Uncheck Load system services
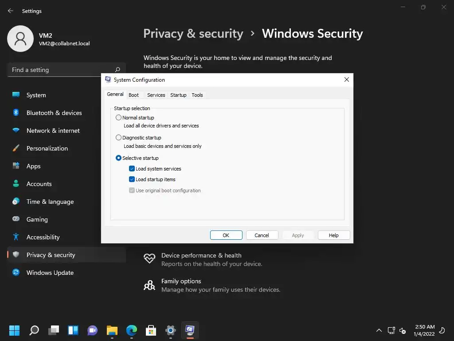454x341 pixels. coord(132,168)
